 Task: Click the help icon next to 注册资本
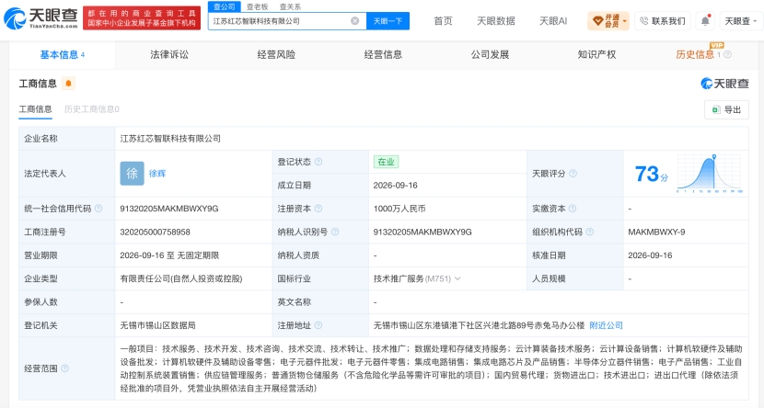[318, 208]
